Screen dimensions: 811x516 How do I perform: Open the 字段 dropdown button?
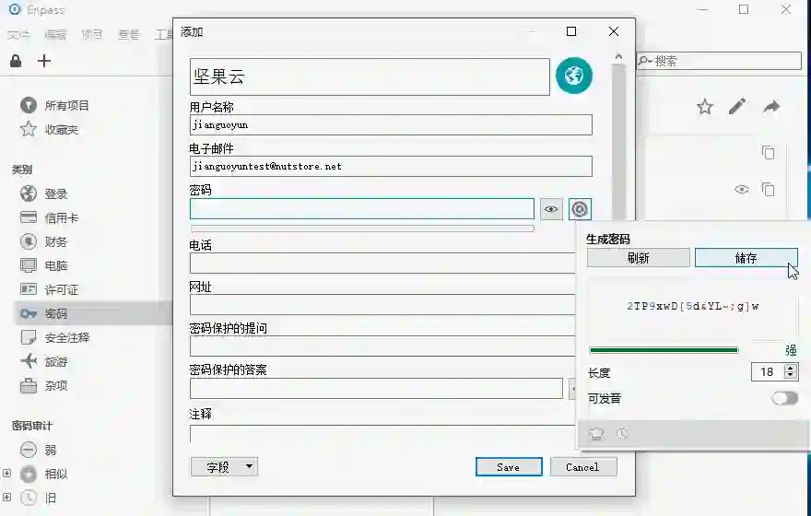click(x=225, y=467)
